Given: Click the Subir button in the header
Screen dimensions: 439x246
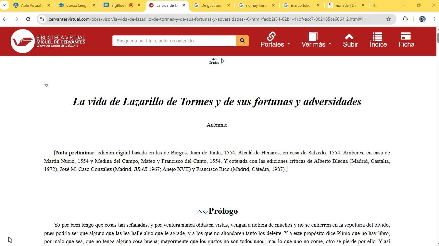Looking at the screenshot, I should pyautogui.click(x=350, y=40).
